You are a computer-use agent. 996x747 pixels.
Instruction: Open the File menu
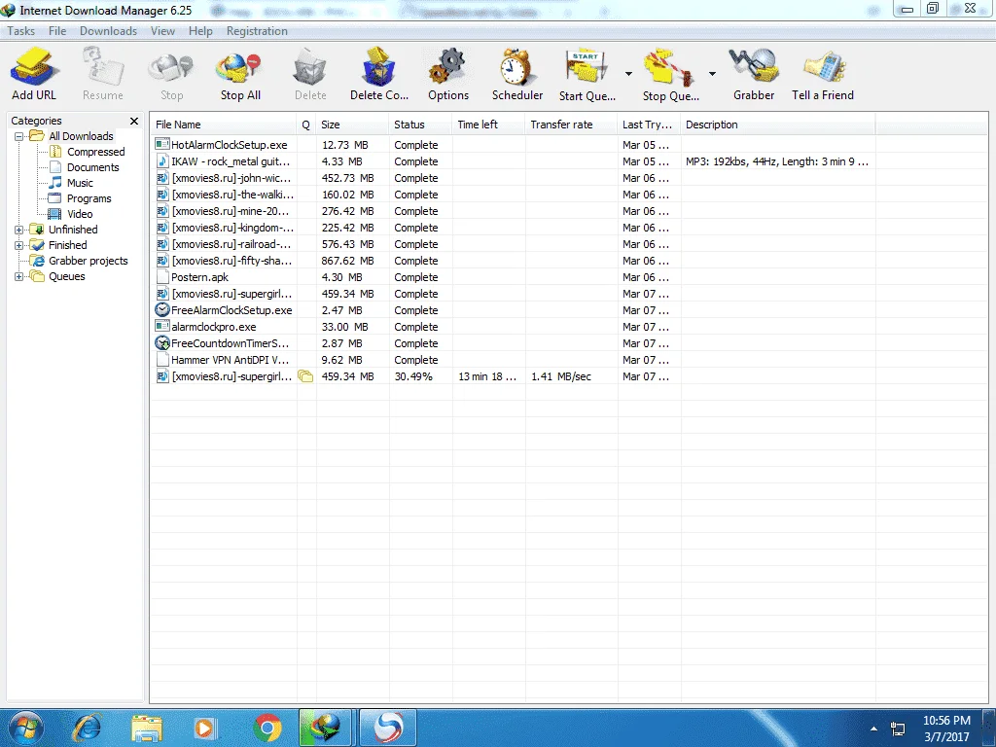[x=57, y=31]
